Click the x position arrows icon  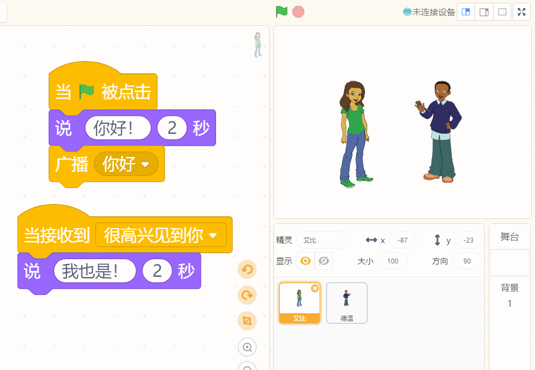tap(371, 240)
